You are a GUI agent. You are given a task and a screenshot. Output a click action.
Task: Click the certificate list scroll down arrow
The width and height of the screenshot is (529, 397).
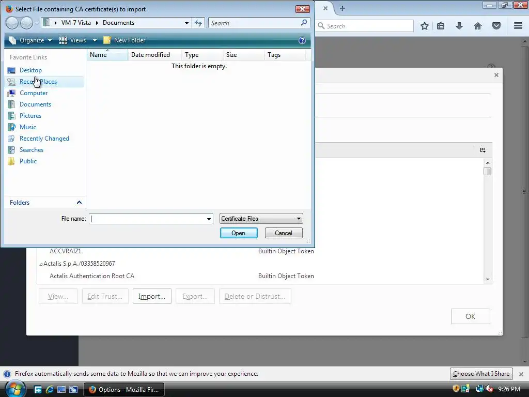(x=488, y=280)
